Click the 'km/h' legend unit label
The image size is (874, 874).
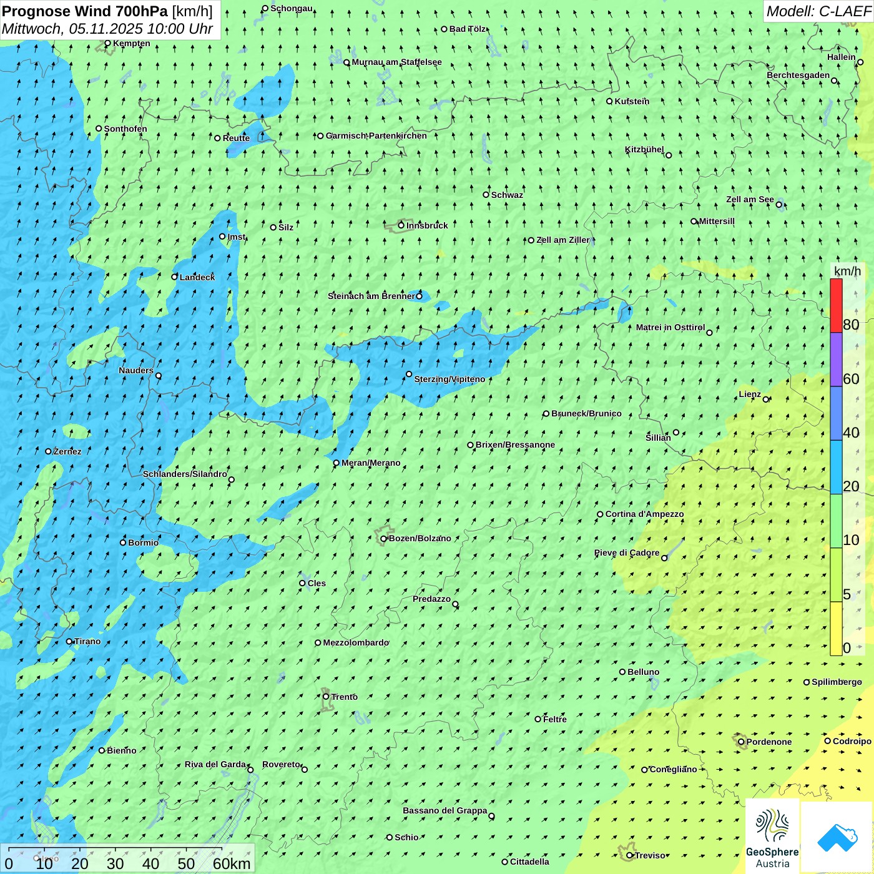[847, 271]
